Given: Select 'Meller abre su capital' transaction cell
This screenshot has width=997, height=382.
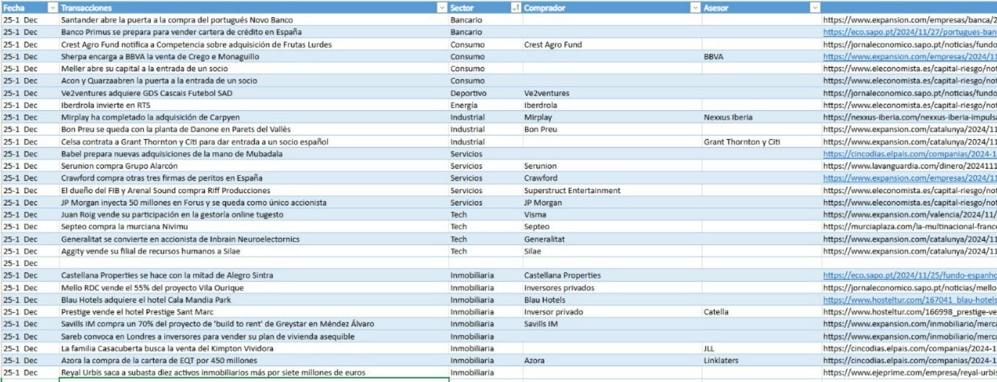Looking at the screenshot, I should tap(253, 68).
